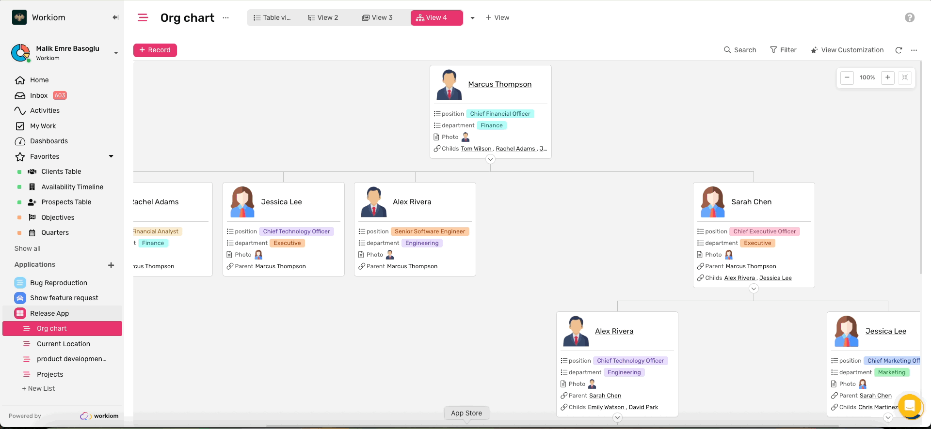
Task: Click the Marketing department tag
Action: pyautogui.click(x=891, y=372)
